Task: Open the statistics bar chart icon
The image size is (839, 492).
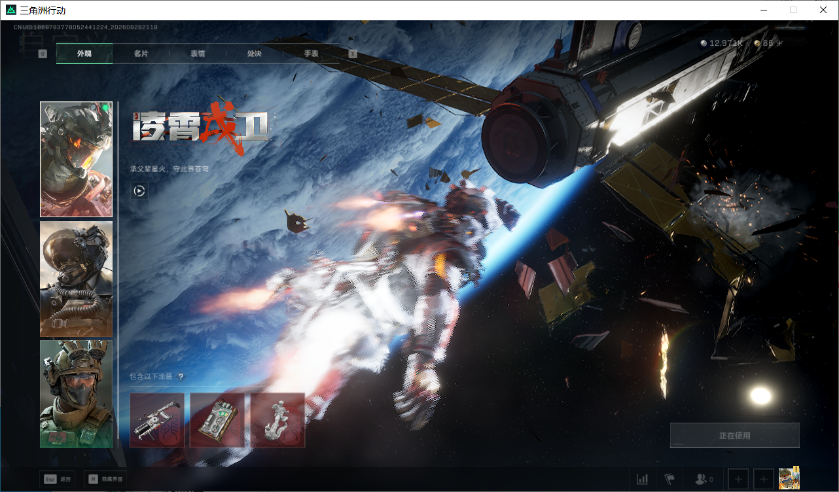Action: (x=643, y=480)
